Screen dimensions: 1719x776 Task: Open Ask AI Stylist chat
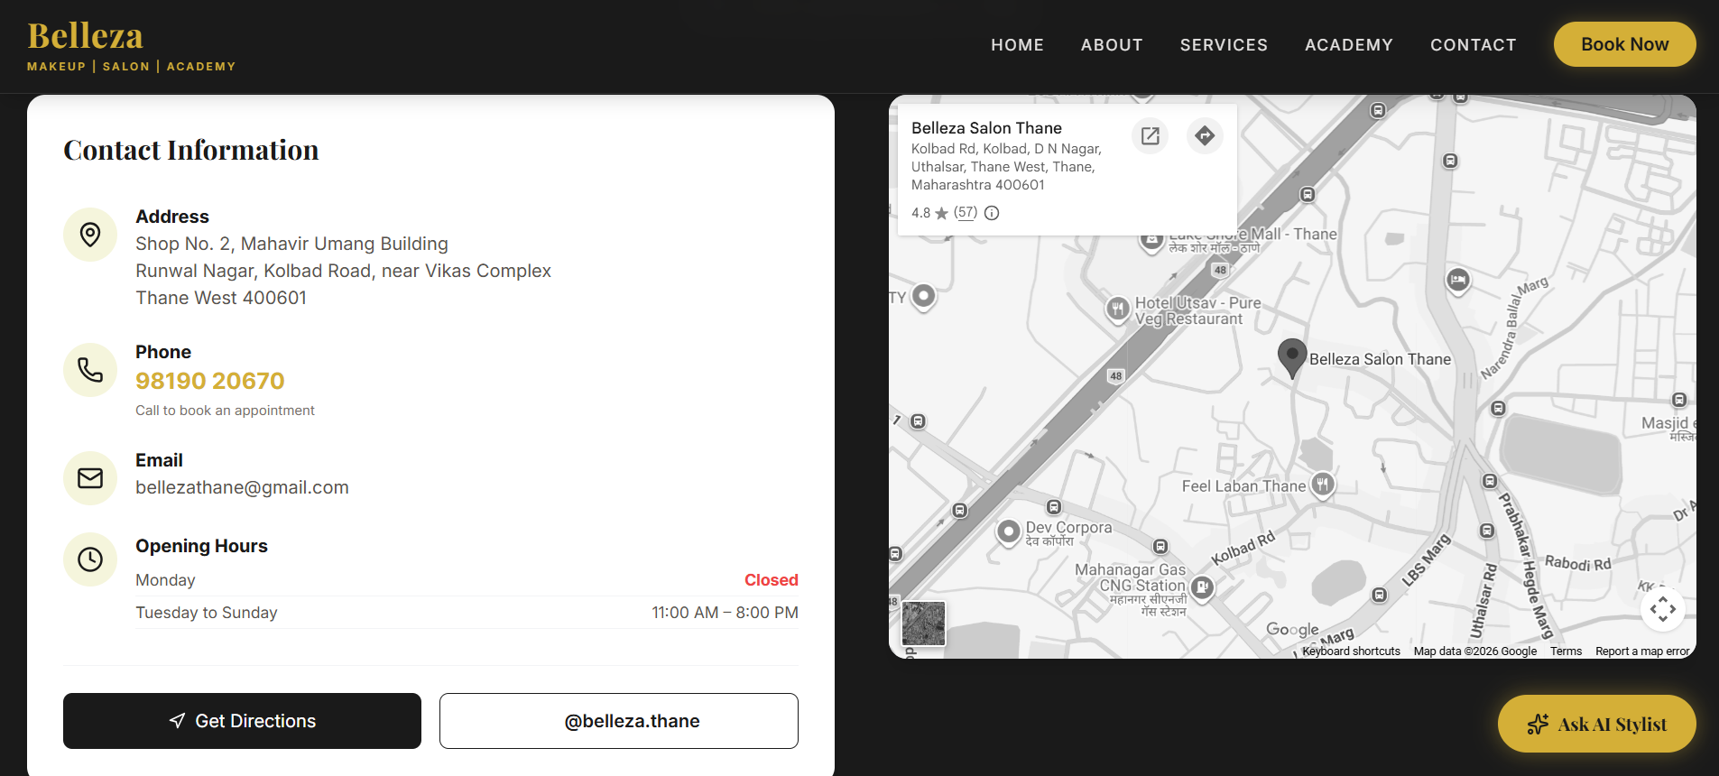[1596, 724]
